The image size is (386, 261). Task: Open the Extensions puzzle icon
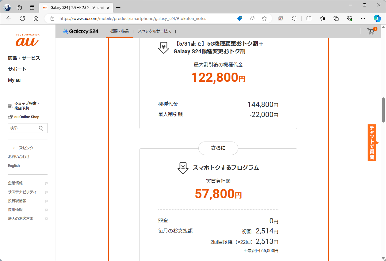point(294,18)
